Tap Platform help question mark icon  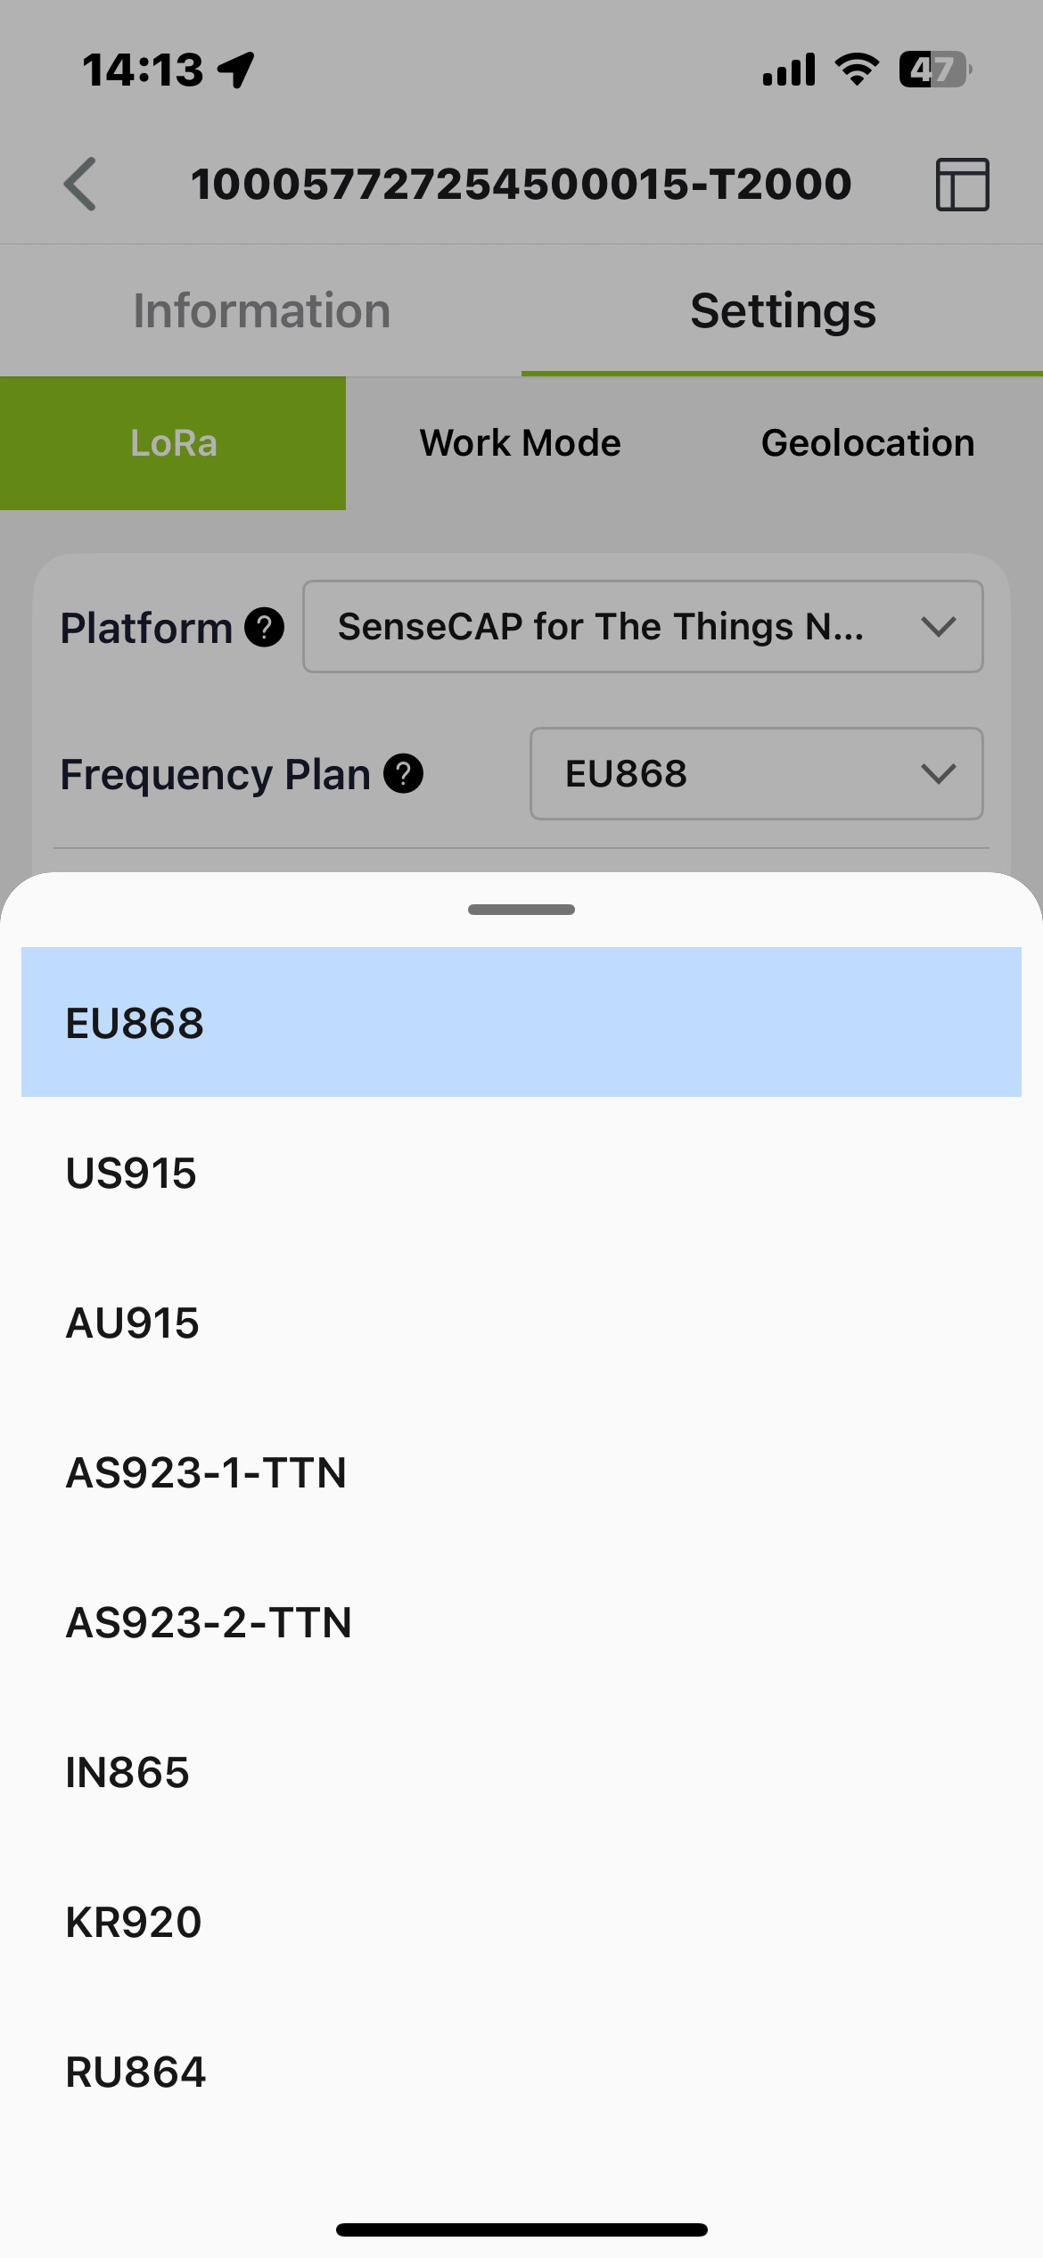pos(265,627)
